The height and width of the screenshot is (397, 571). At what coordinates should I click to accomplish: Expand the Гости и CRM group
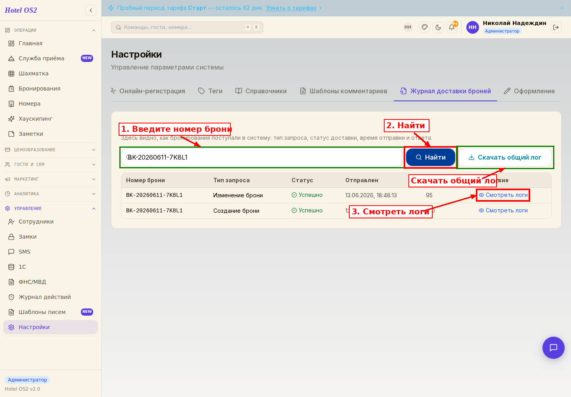50,164
